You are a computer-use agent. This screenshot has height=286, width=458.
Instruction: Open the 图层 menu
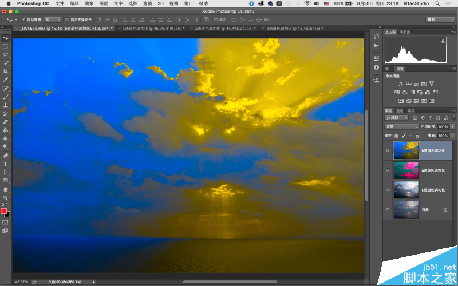click(104, 3)
